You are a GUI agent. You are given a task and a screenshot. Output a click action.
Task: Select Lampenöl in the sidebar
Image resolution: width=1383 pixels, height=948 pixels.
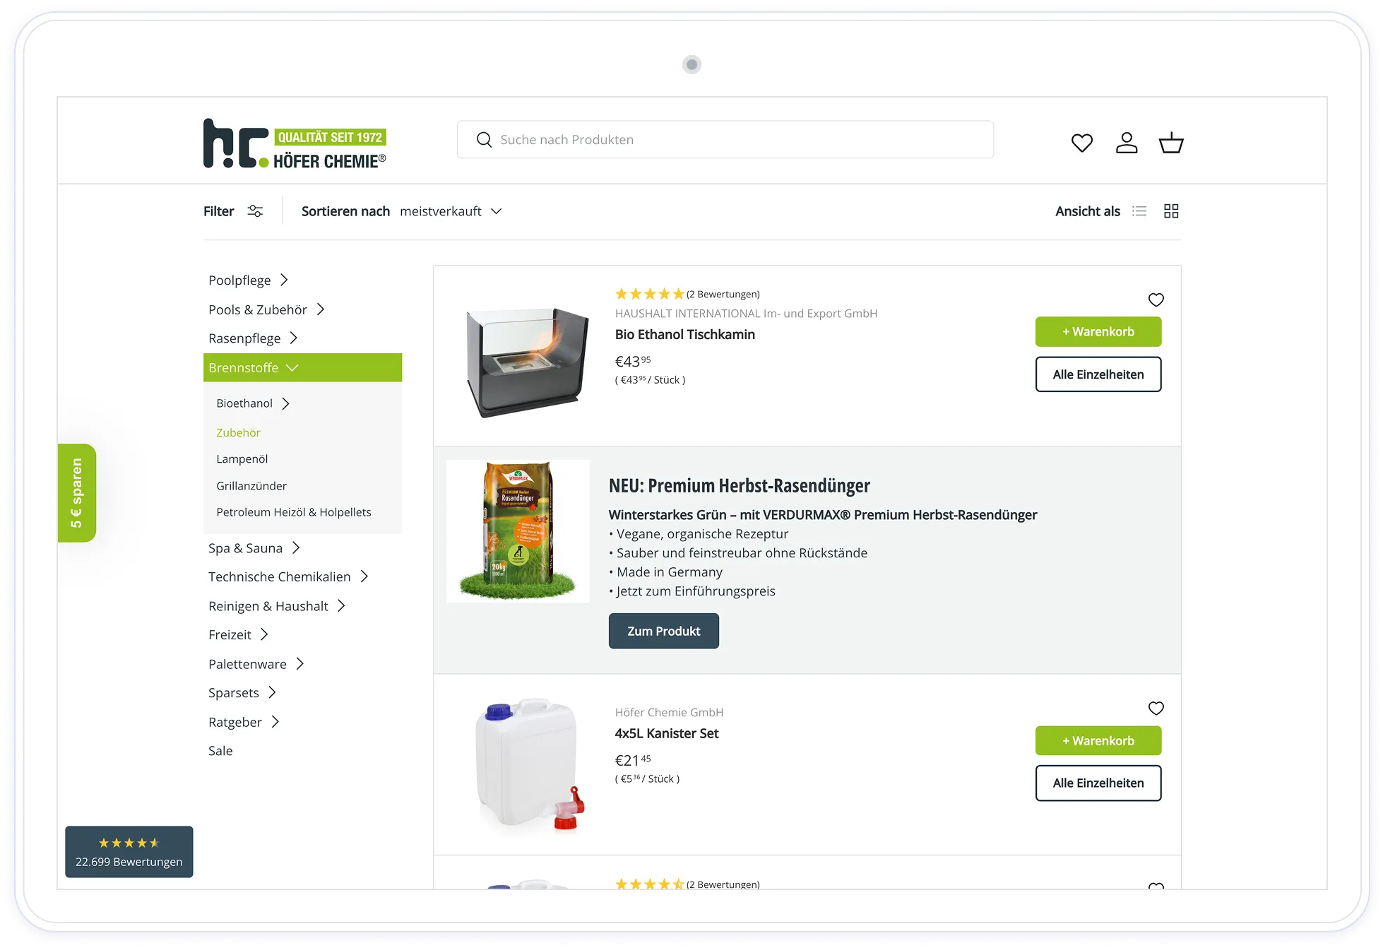click(242, 459)
